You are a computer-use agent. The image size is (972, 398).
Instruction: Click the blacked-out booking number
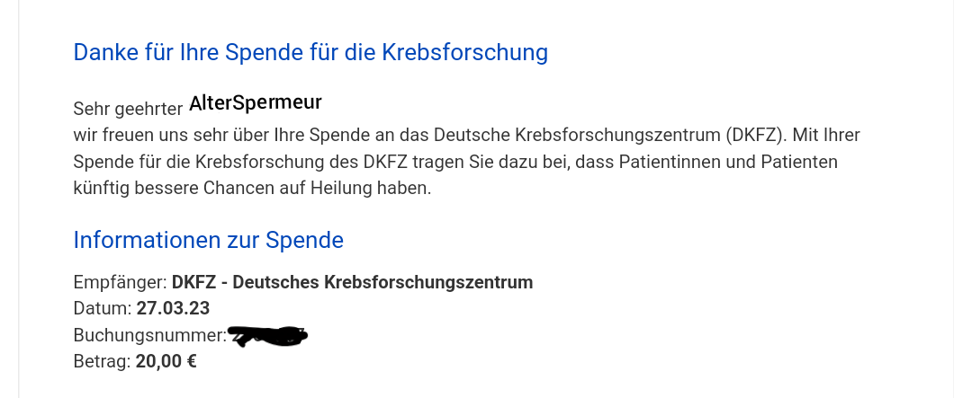(x=268, y=336)
